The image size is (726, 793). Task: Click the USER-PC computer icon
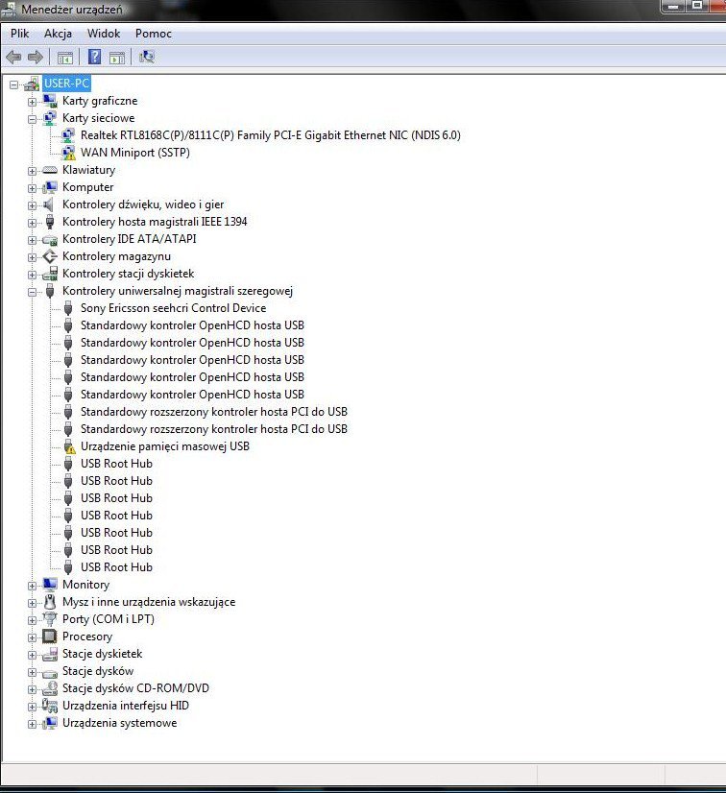point(32,84)
